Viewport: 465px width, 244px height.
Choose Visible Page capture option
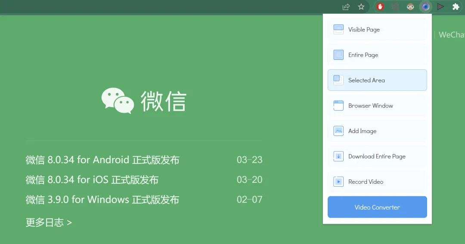click(377, 29)
